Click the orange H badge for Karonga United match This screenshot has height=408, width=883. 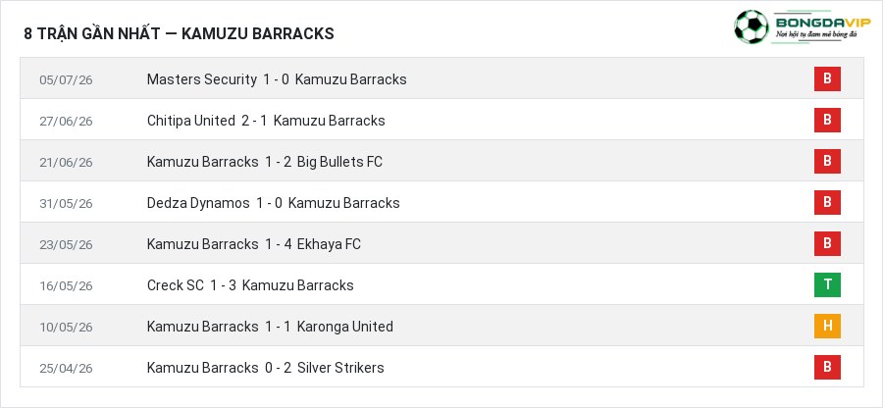tap(827, 326)
